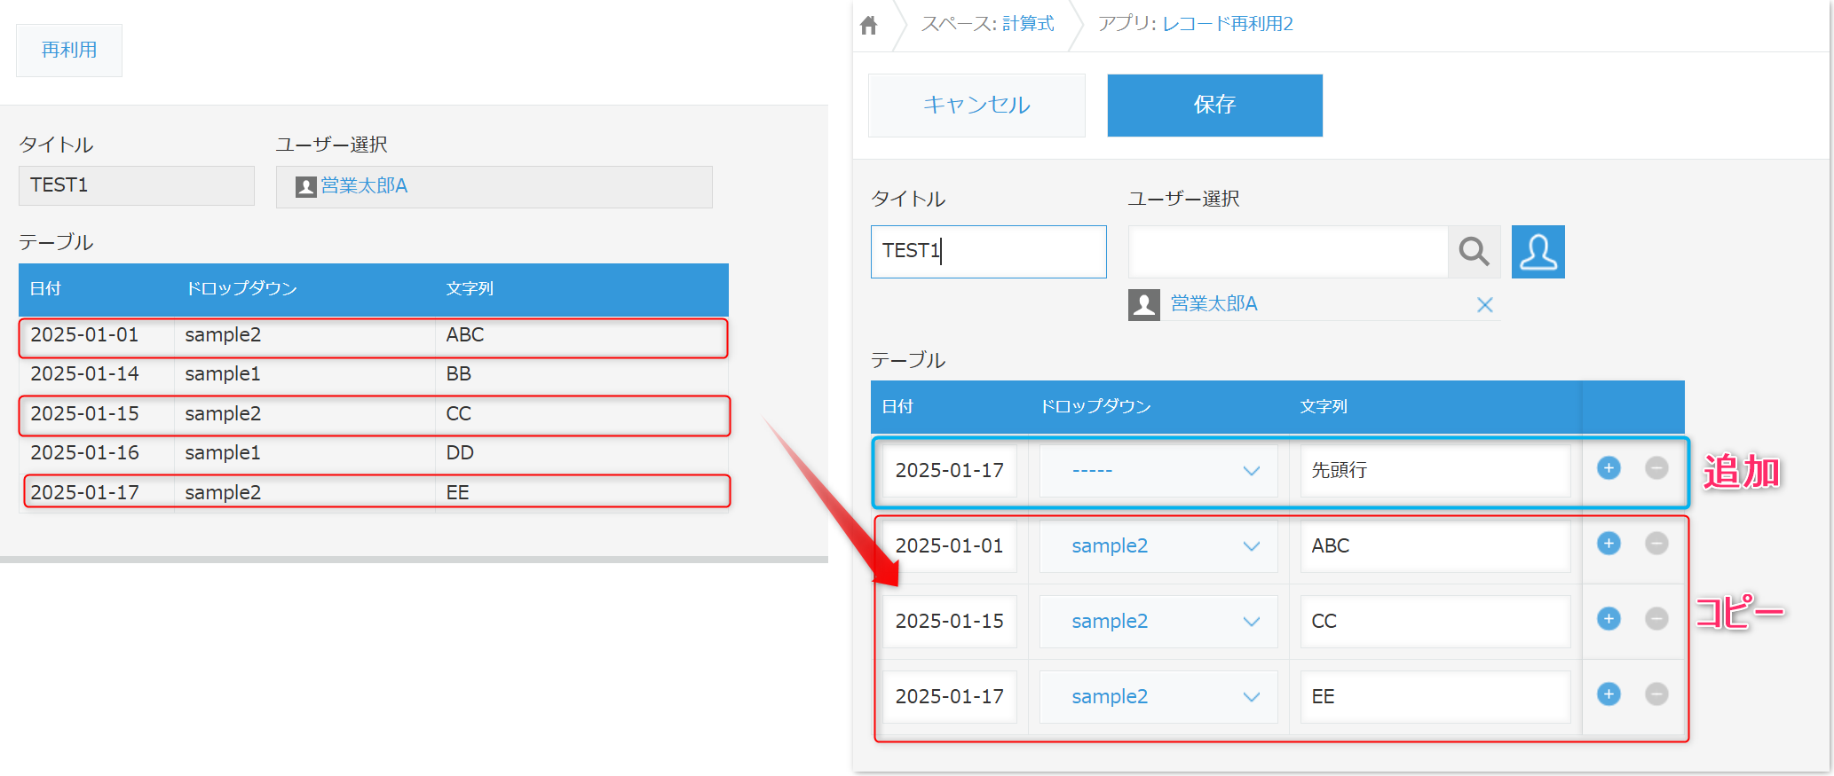Edit date field 2025-01-15 in edit table

pyautogui.click(x=949, y=622)
